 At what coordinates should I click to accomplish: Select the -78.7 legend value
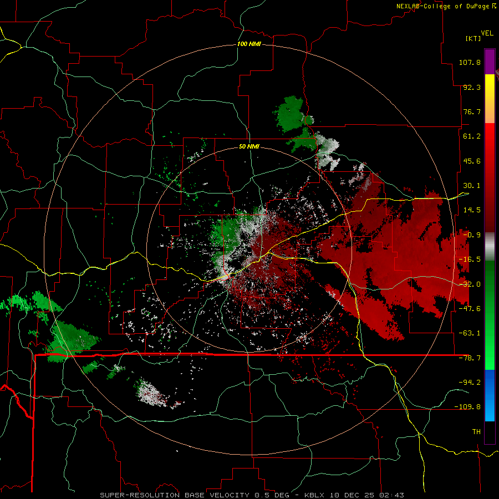(x=470, y=358)
